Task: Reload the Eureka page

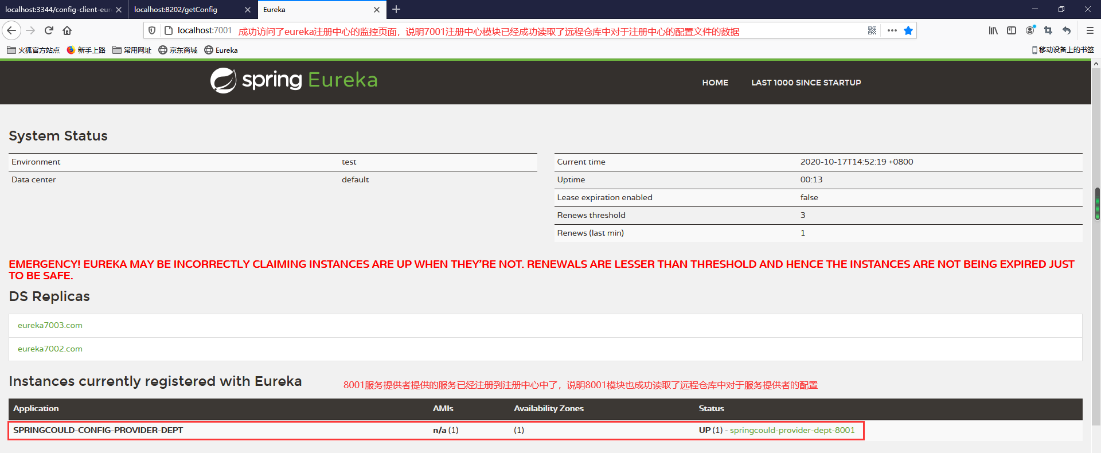Action: point(49,30)
